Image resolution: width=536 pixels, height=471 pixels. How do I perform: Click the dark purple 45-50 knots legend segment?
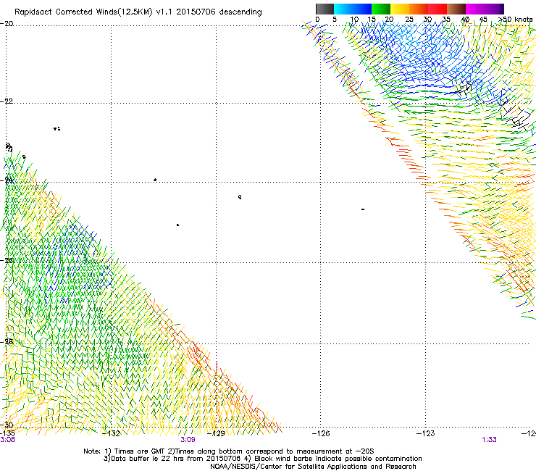tap(494, 9)
